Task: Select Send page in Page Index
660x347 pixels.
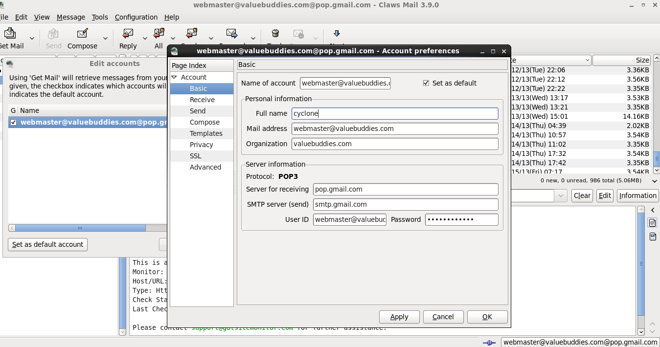Action: [202, 111]
